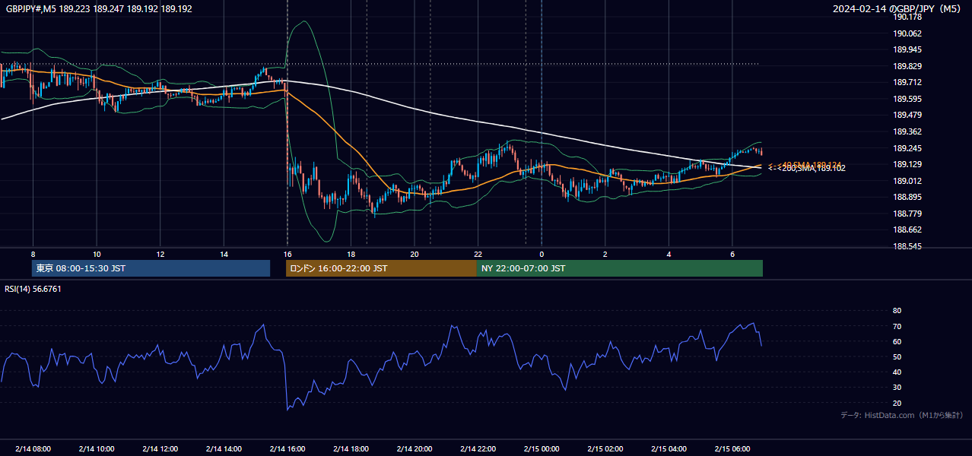Click price level 189.362 on the axis
Viewport: 972px width, 456px height.
pyautogui.click(x=907, y=131)
